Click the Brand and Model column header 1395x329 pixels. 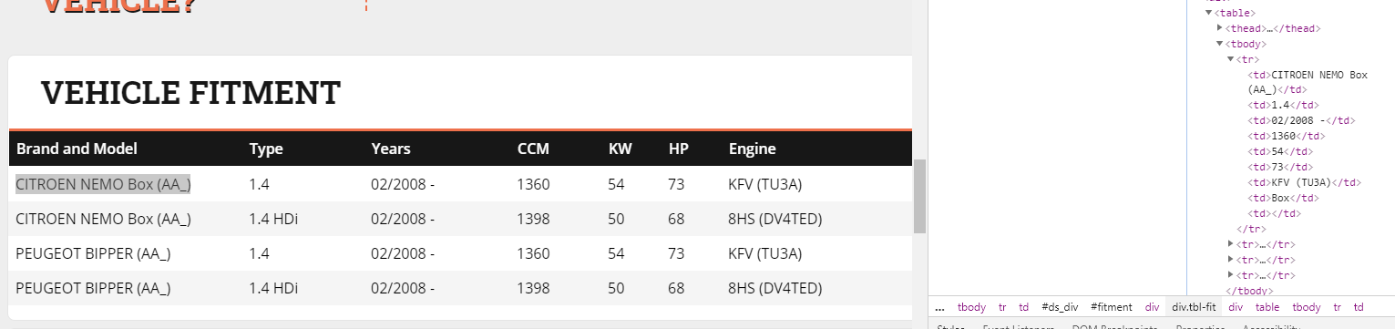pyautogui.click(x=77, y=149)
